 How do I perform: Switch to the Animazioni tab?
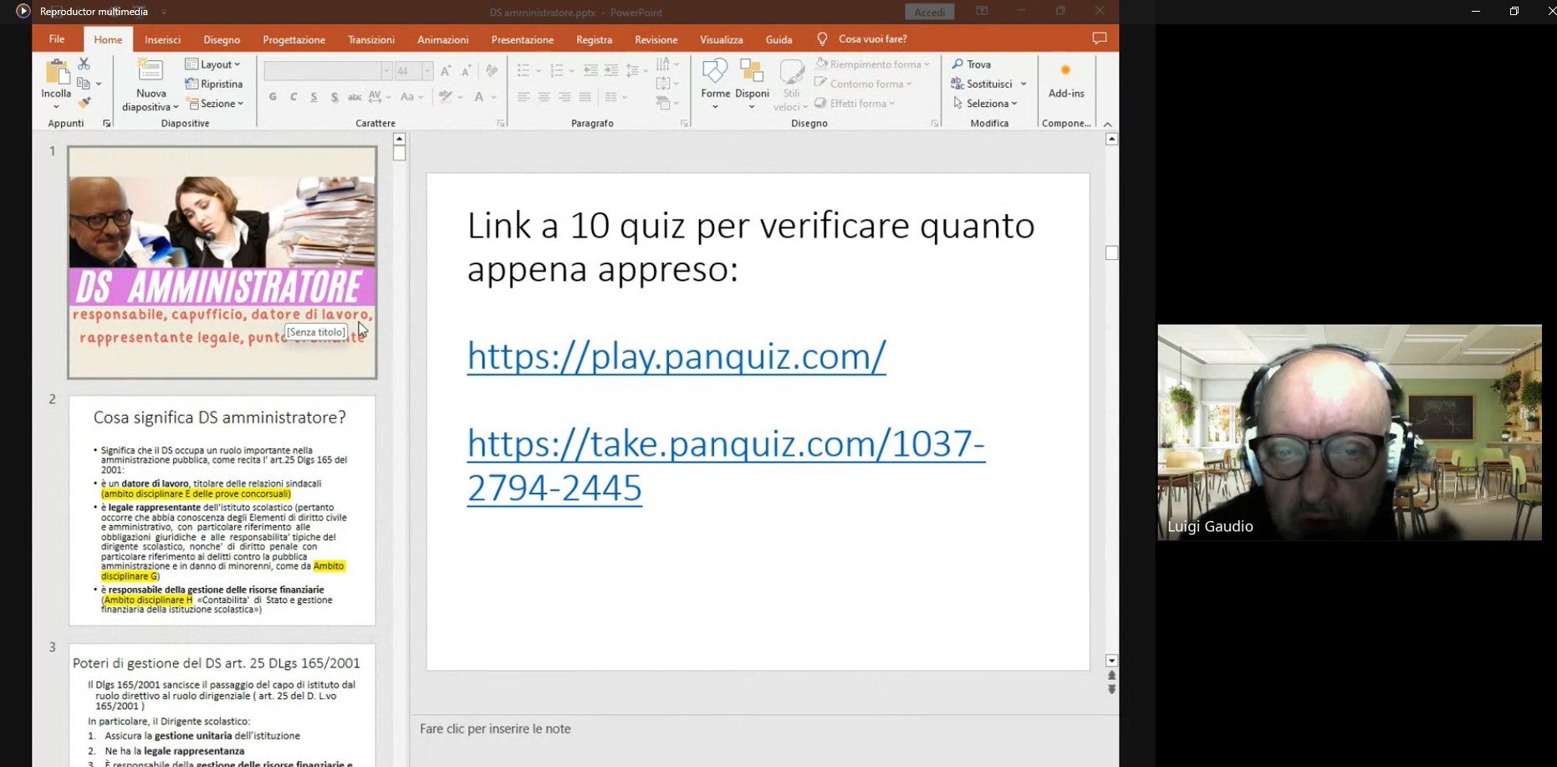443,39
